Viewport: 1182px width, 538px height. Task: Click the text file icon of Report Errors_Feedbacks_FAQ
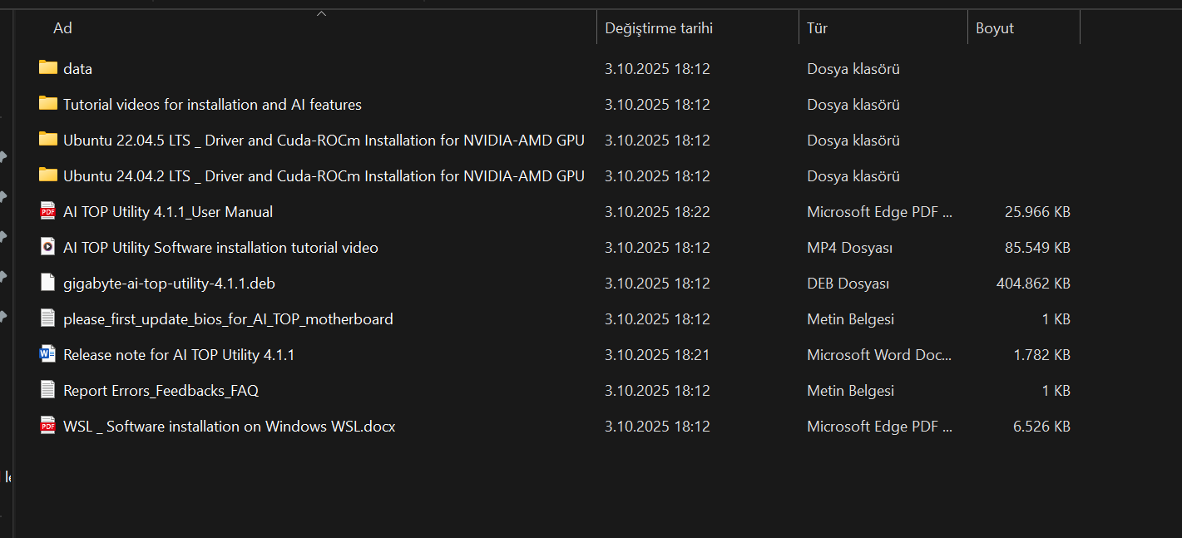pos(48,390)
